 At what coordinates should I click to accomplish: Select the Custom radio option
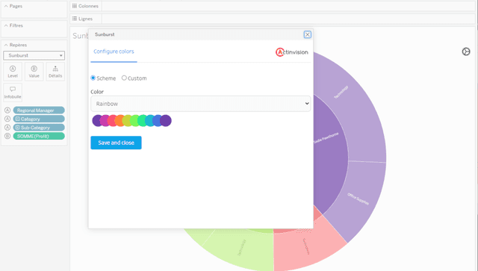click(124, 78)
